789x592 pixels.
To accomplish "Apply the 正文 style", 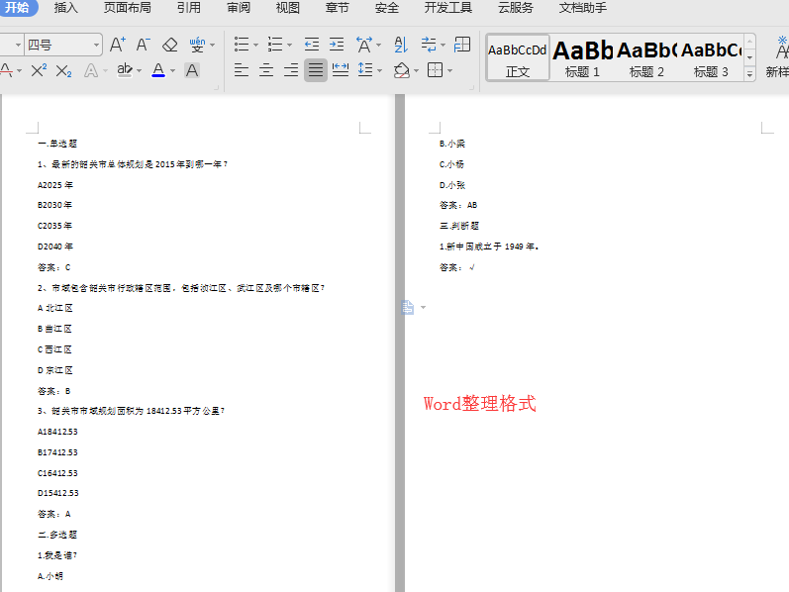I will click(x=518, y=57).
